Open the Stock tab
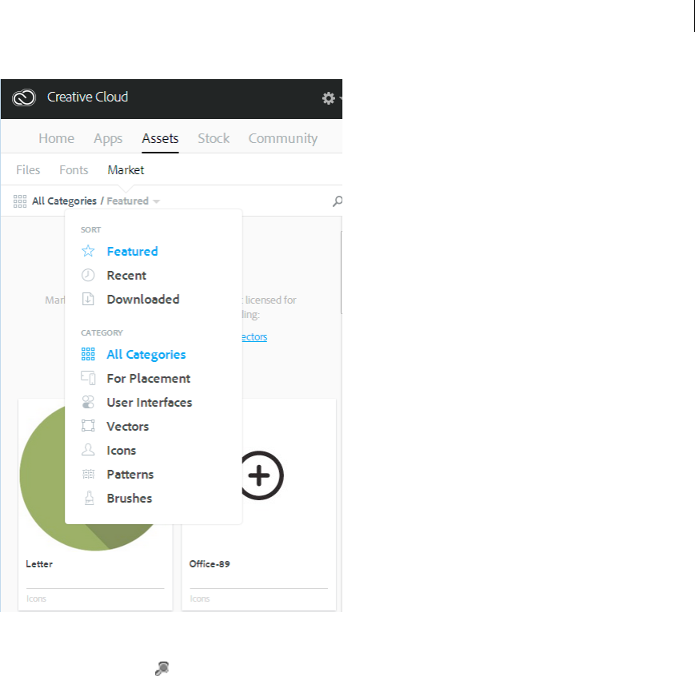695x676 pixels. [x=214, y=138]
